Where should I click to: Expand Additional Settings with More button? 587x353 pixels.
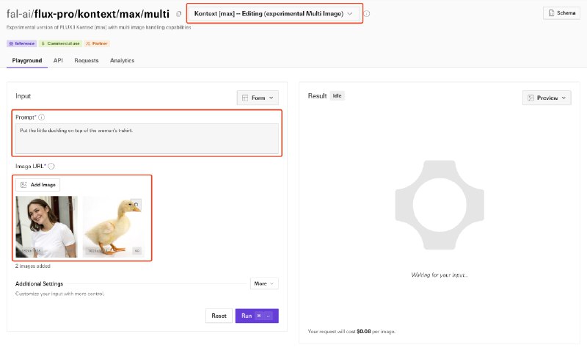point(264,283)
